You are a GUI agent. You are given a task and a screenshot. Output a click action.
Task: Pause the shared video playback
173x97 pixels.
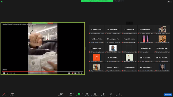[x=4, y=73]
